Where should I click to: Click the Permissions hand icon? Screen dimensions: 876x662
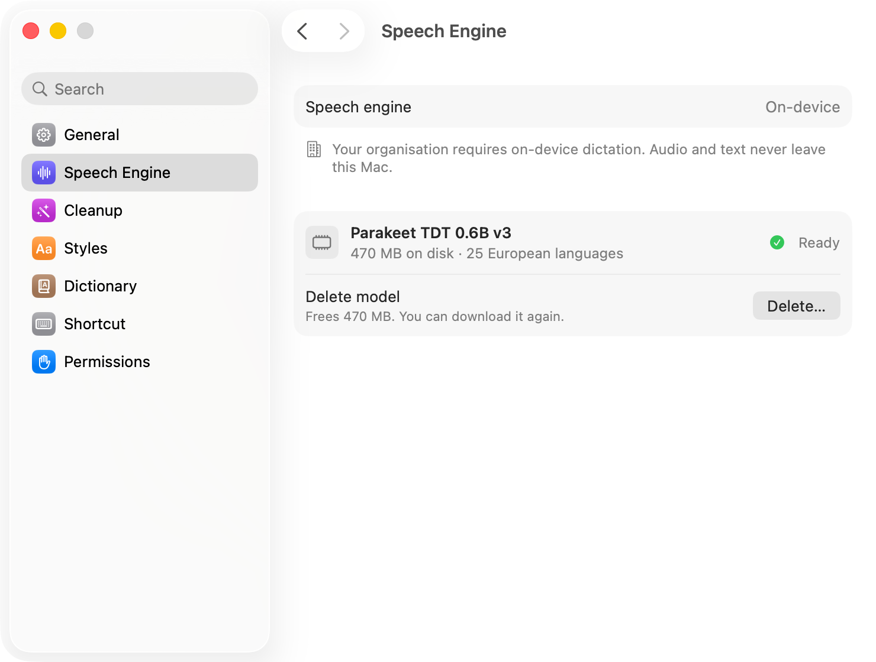(44, 362)
